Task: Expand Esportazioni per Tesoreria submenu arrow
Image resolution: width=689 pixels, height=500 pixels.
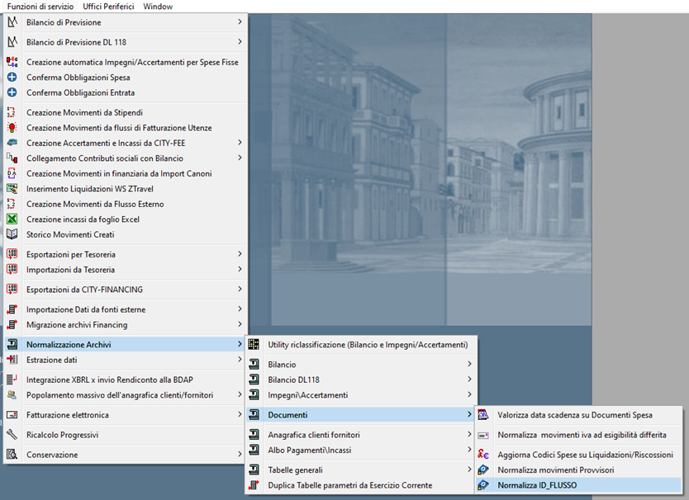Action: click(x=240, y=254)
